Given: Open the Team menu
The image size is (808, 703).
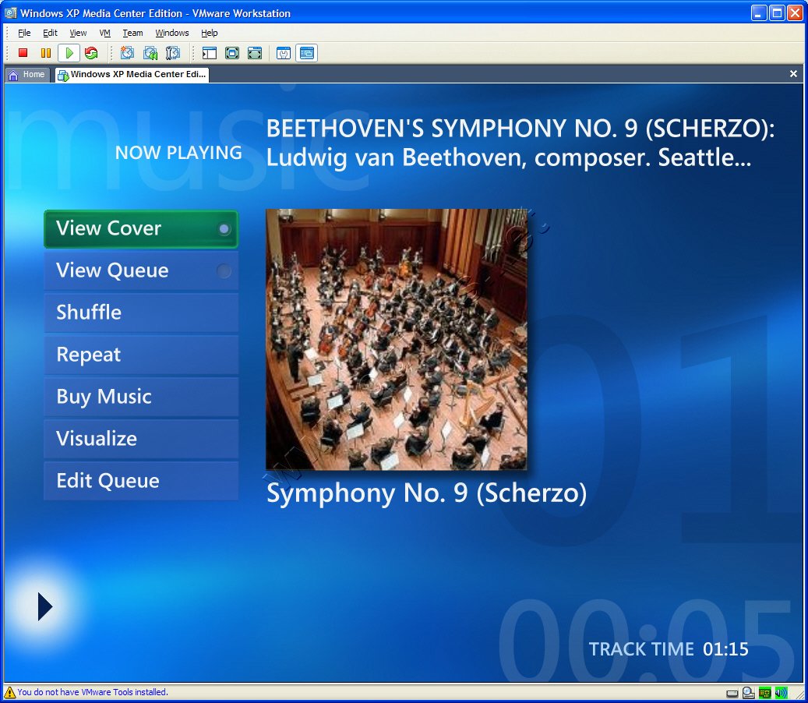Looking at the screenshot, I should 132,33.
